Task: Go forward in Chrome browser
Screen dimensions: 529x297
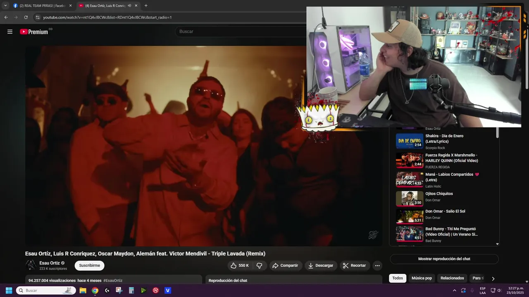Action: (16, 17)
